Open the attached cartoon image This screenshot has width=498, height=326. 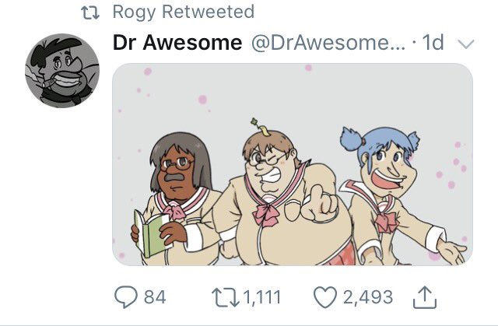coord(293,163)
